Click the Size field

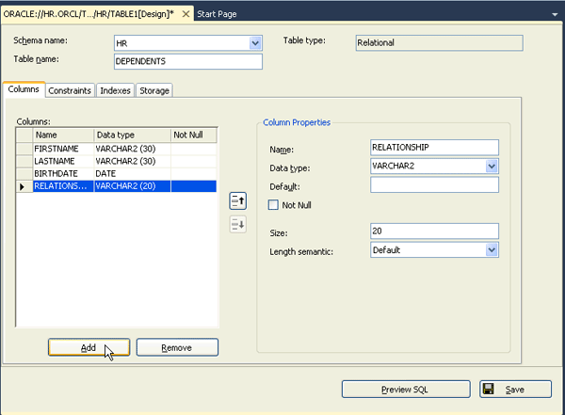(434, 231)
